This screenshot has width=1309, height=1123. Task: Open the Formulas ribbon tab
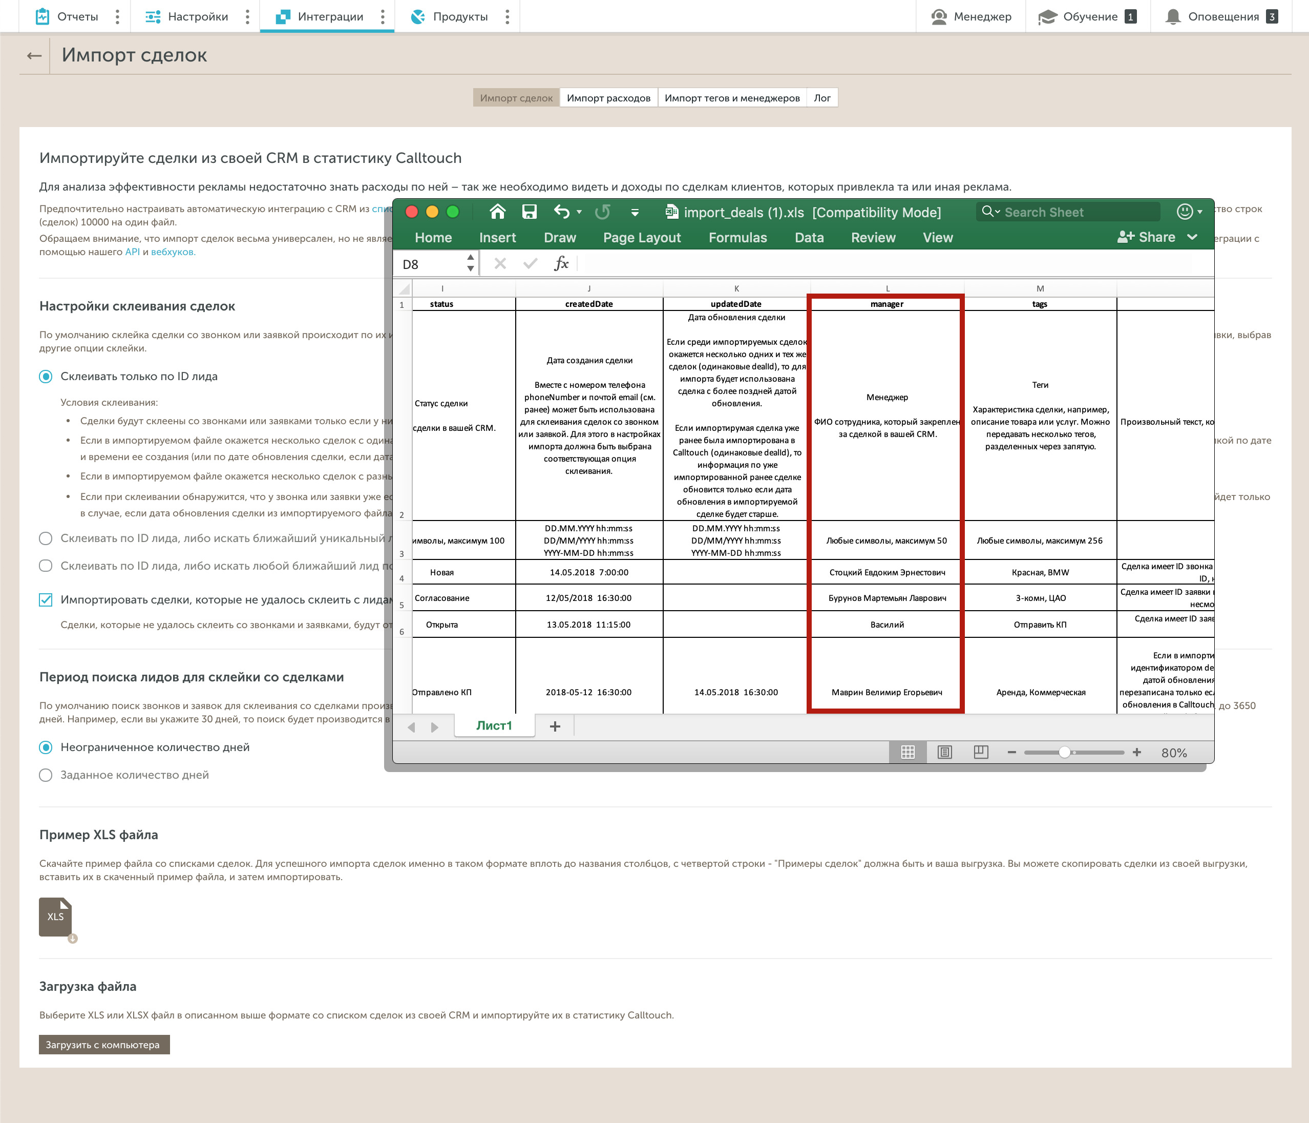[737, 238]
